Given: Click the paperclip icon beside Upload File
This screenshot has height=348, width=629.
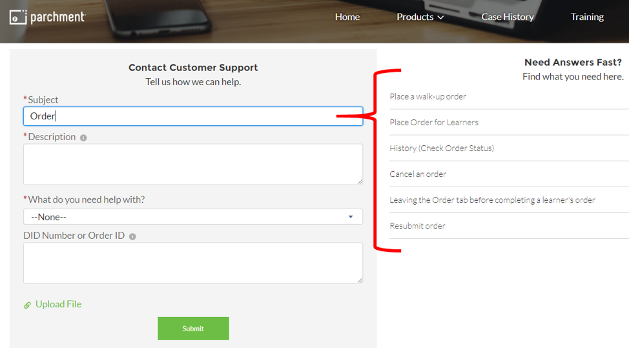Looking at the screenshot, I should click(28, 305).
